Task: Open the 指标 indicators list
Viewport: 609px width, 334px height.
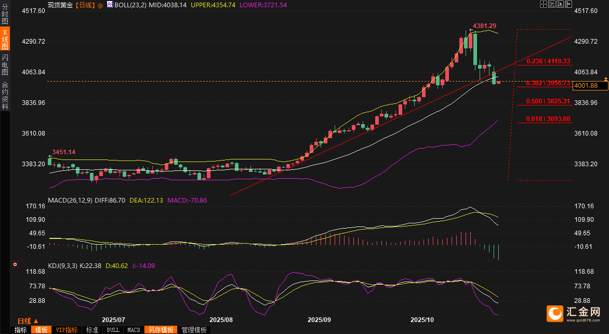Action: point(21,330)
